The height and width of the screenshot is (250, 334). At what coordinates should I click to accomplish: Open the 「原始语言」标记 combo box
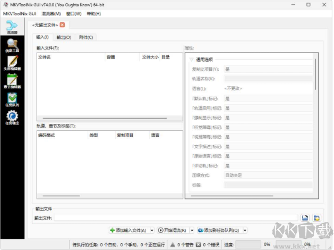(x=268, y=156)
